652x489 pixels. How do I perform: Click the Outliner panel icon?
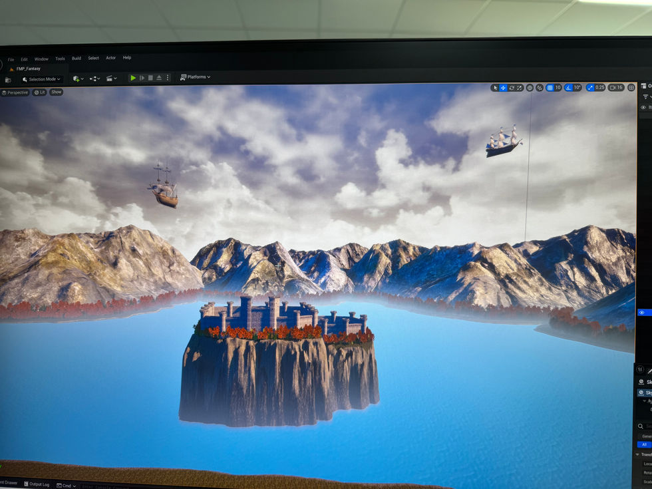644,86
